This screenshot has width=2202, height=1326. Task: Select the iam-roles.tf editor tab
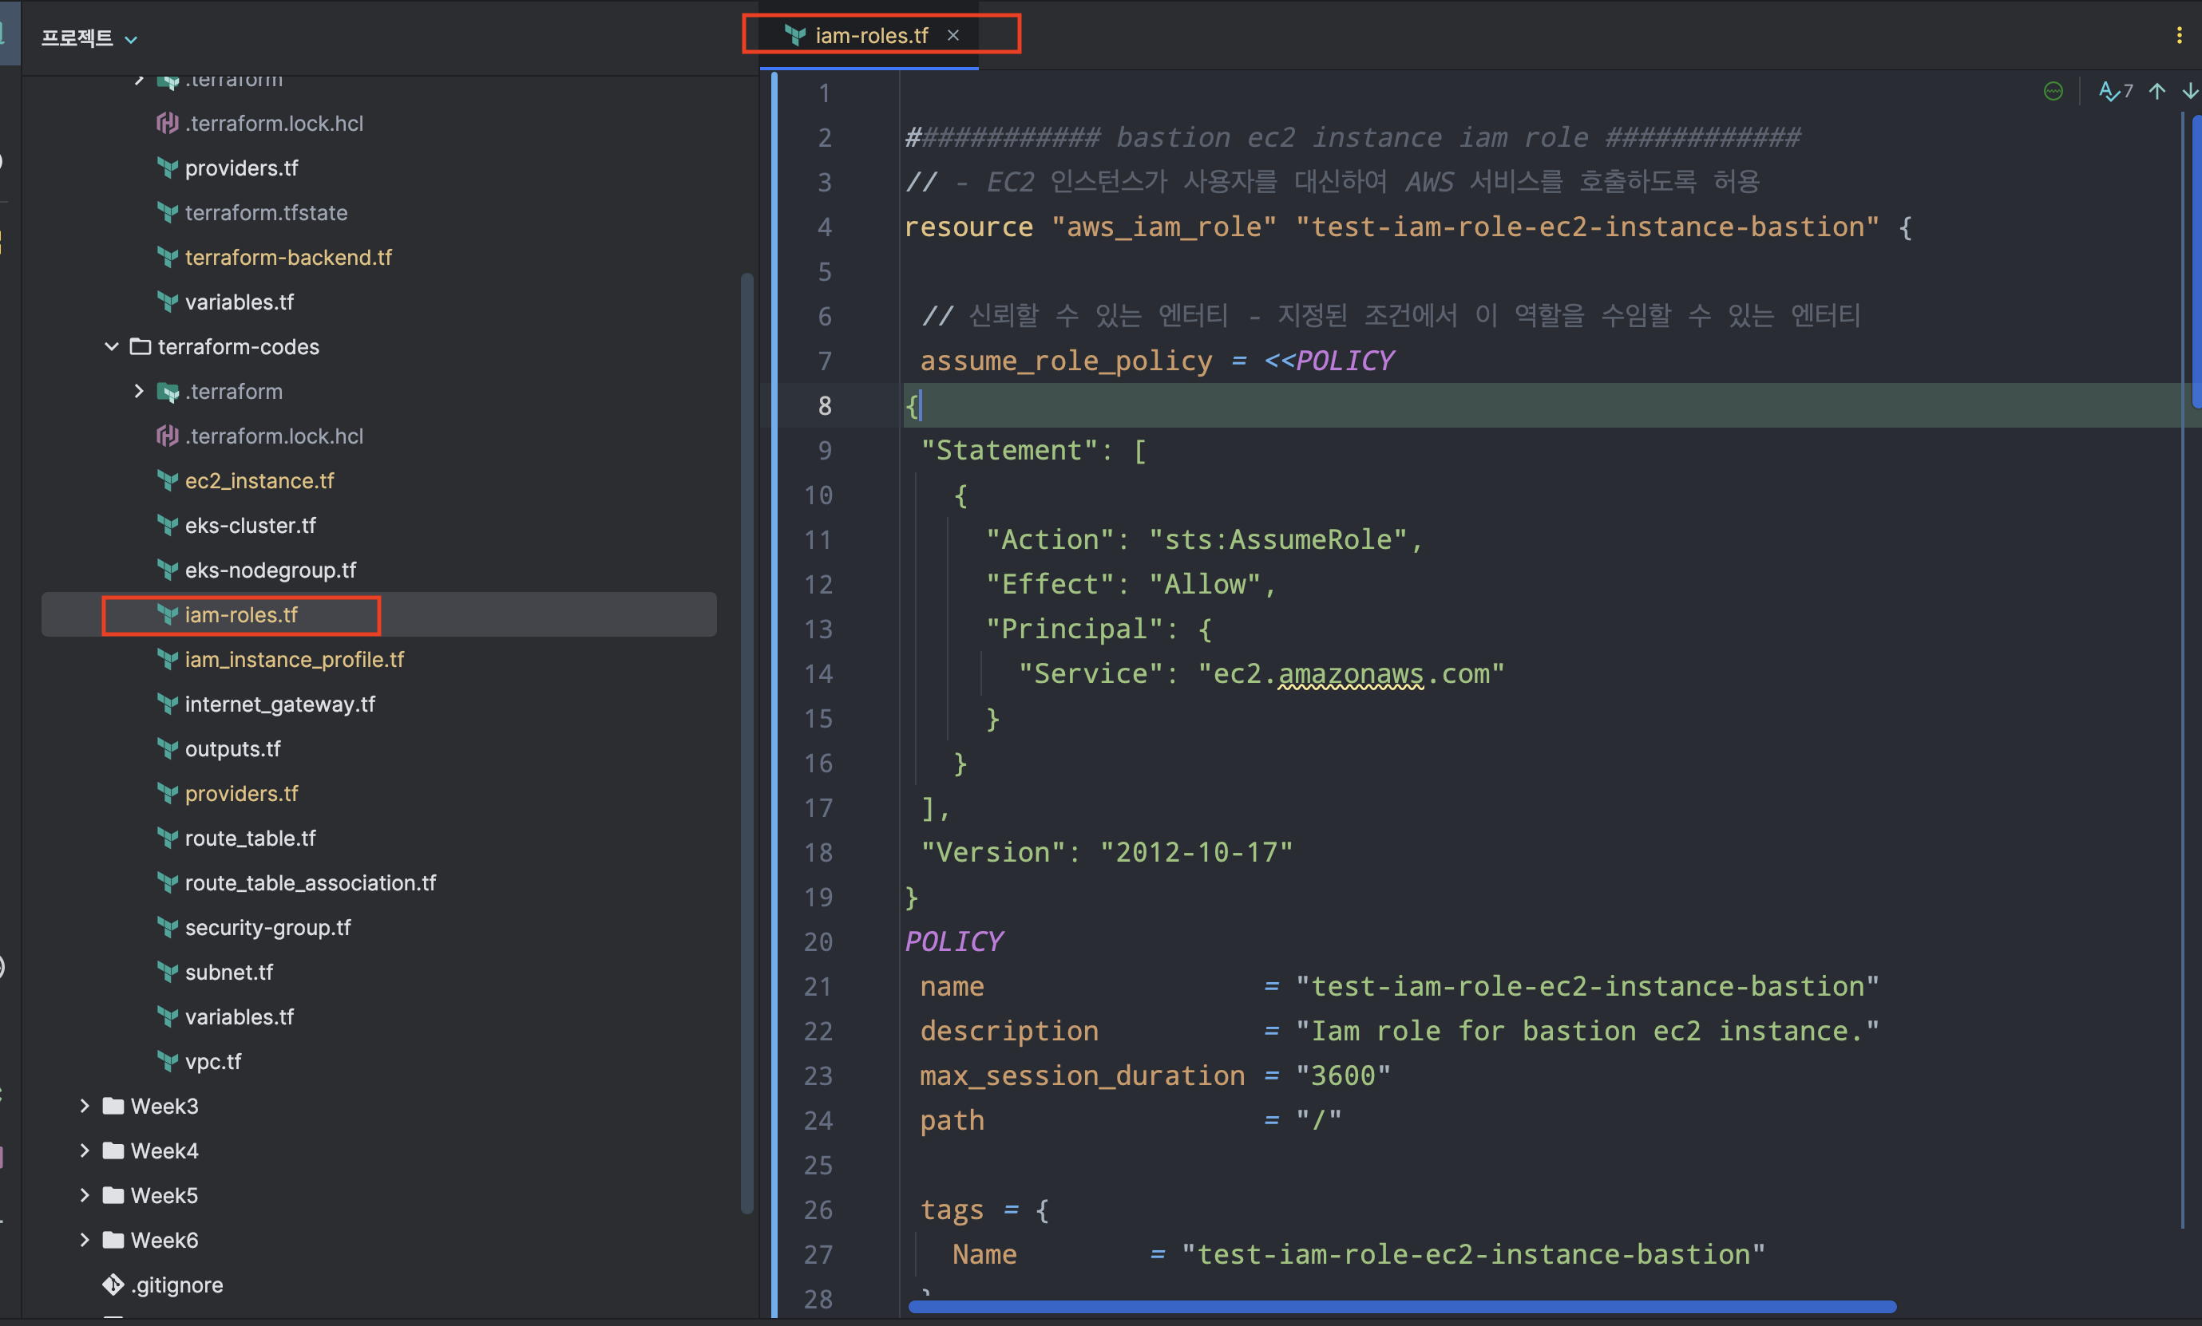tap(870, 36)
